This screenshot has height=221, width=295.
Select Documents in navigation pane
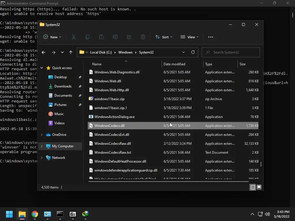pyautogui.click(x=63, y=96)
